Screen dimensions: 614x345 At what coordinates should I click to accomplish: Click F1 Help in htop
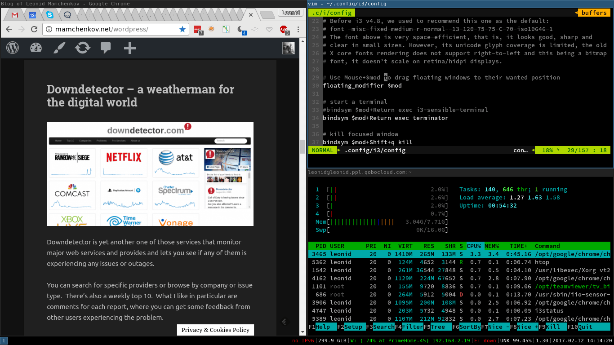point(323,327)
